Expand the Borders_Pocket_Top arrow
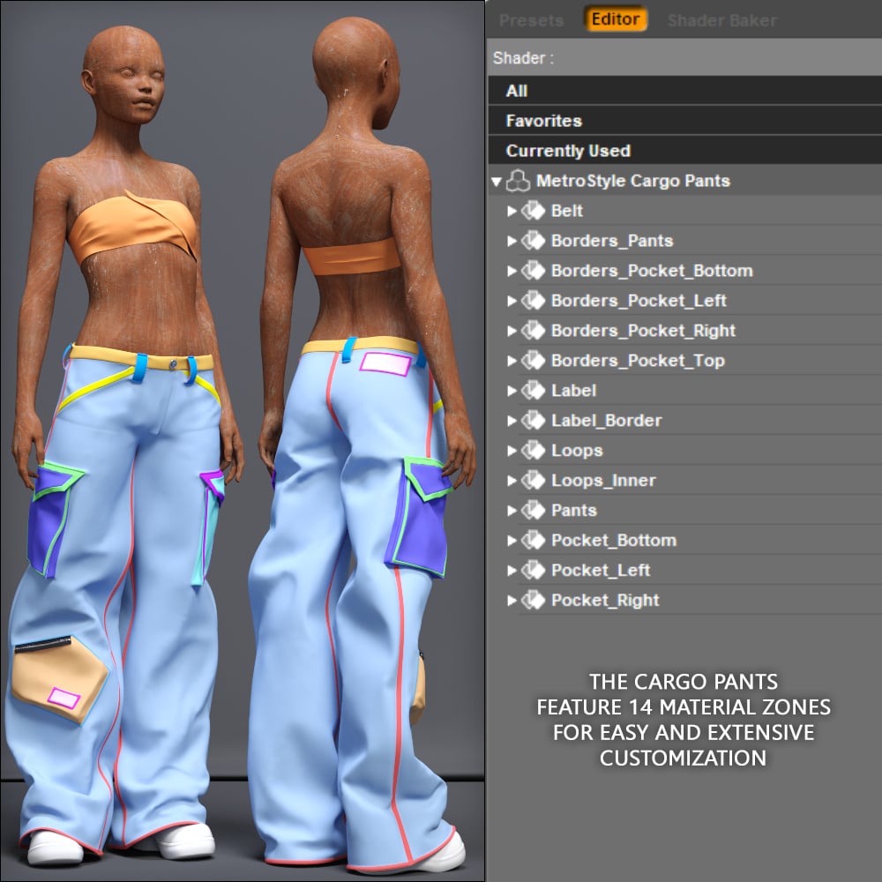 click(x=512, y=361)
